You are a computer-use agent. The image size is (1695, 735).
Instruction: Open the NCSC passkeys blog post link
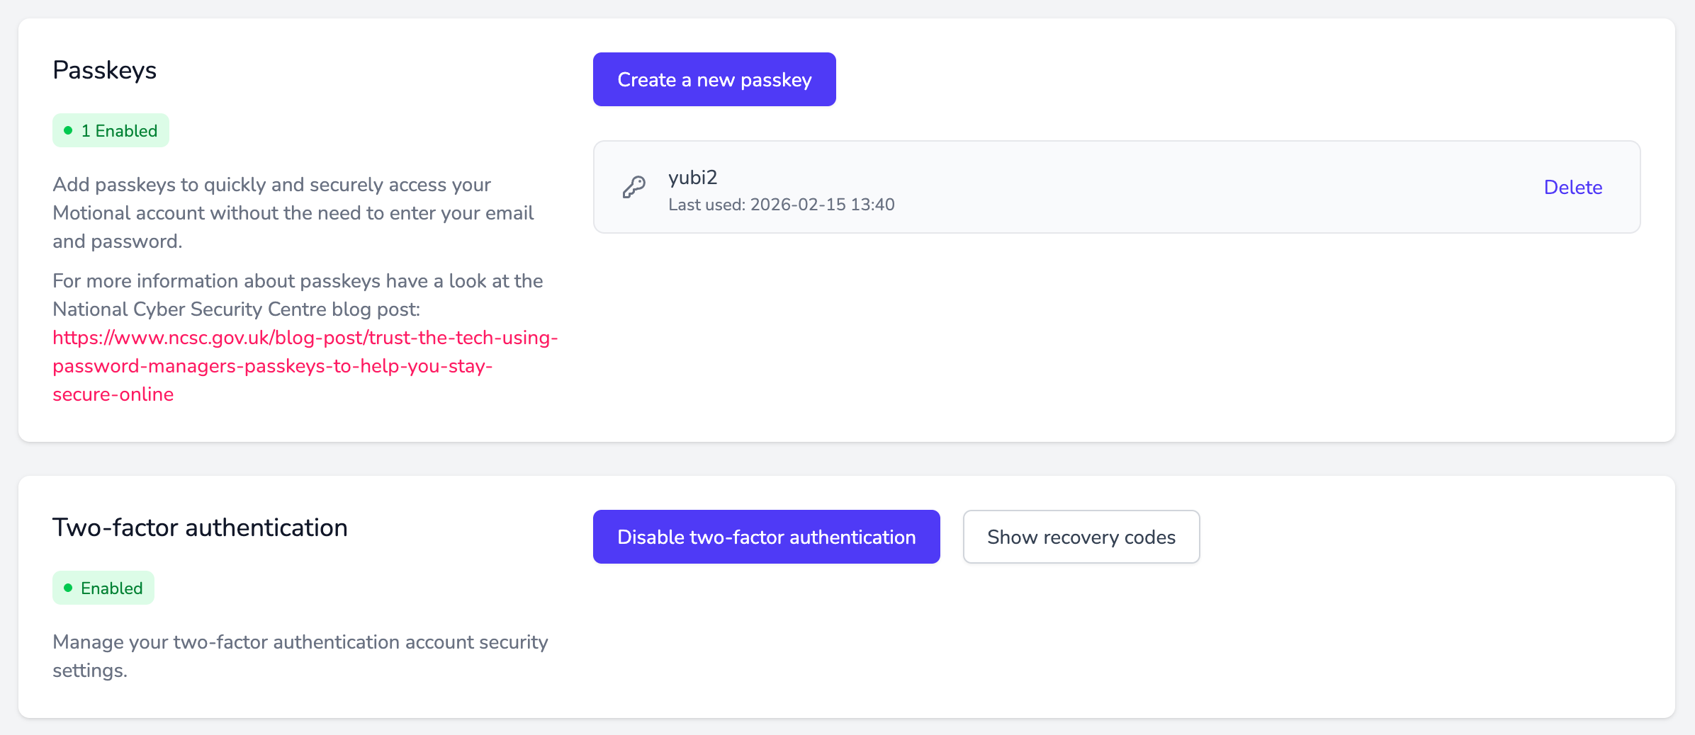[305, 365]
